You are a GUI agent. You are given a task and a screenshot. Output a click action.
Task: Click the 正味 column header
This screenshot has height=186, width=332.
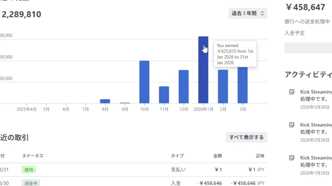260,156
